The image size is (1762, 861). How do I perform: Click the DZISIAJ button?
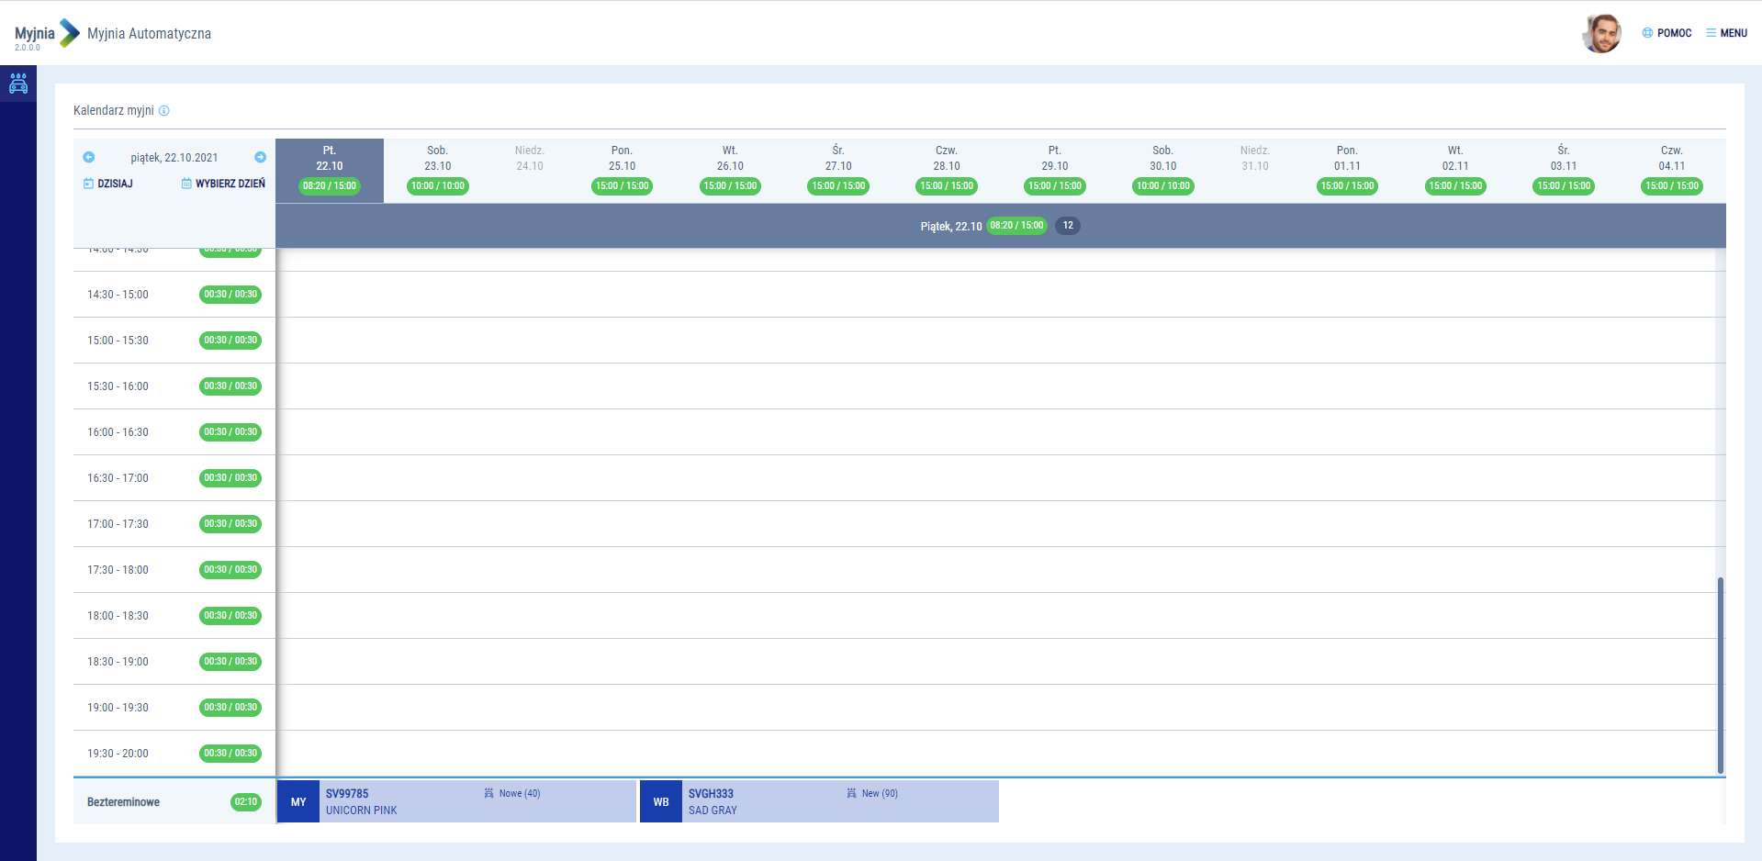click(108, 184)
